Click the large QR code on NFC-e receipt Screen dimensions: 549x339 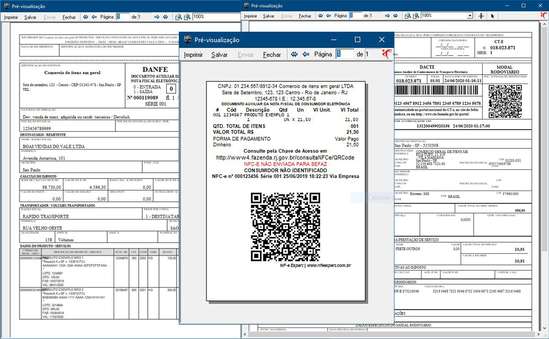point(285,226)
